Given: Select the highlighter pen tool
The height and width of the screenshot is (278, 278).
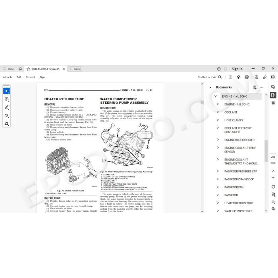Looking at the screenshot, I should (x=7, y=107).
